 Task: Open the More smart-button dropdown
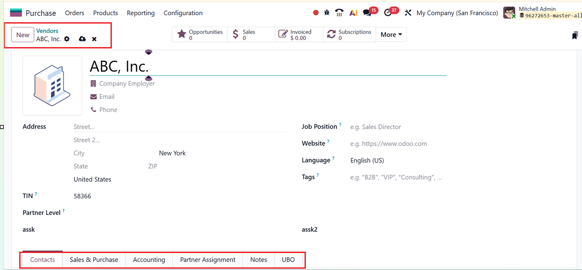[391, 34]
